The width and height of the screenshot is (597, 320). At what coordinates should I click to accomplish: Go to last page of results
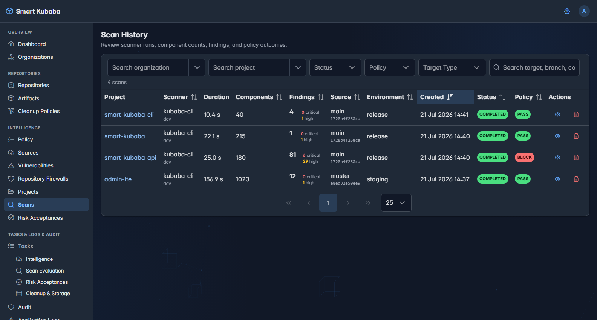(368, 203)
